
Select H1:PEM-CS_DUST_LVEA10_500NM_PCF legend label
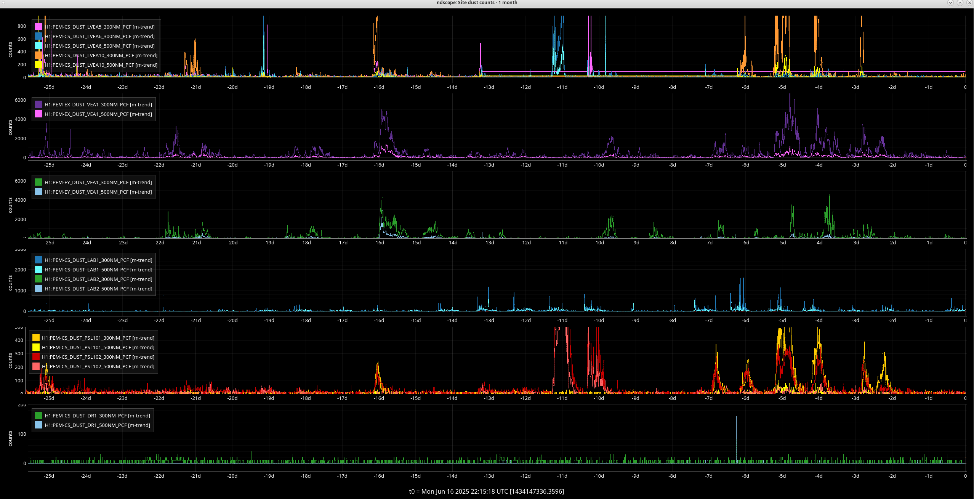click(101, 65)
